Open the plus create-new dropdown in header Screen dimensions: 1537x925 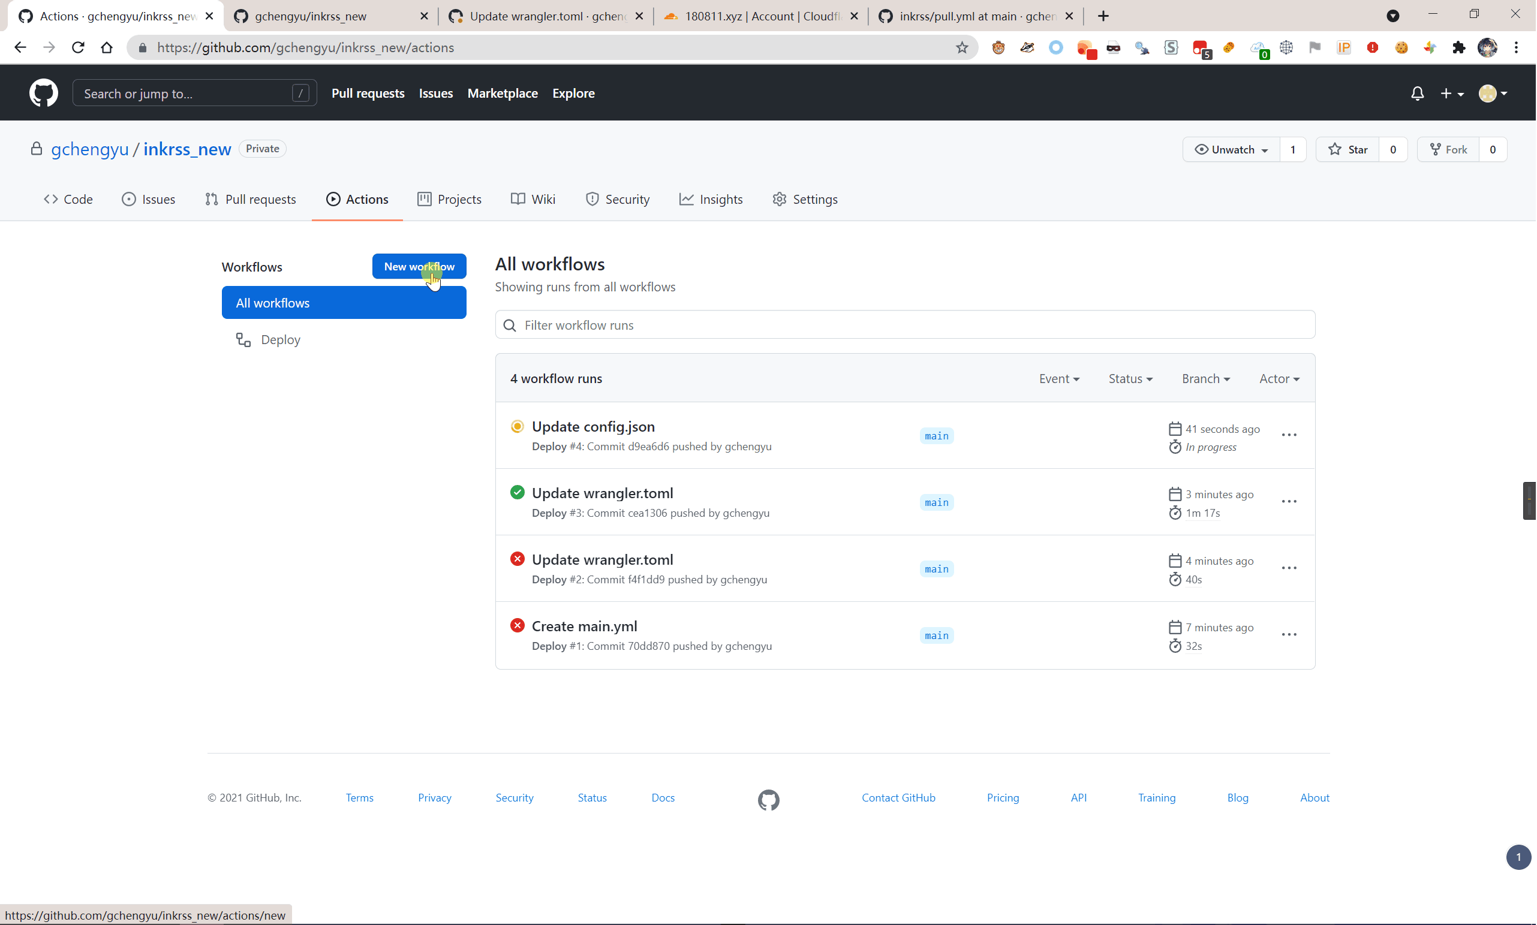tap(1452, 94)
